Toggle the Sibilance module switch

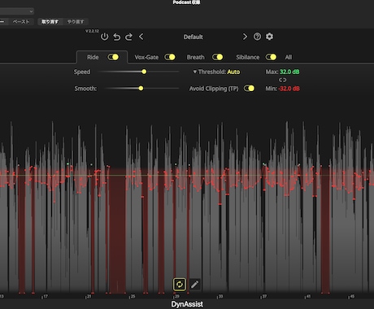coord(271,57)
